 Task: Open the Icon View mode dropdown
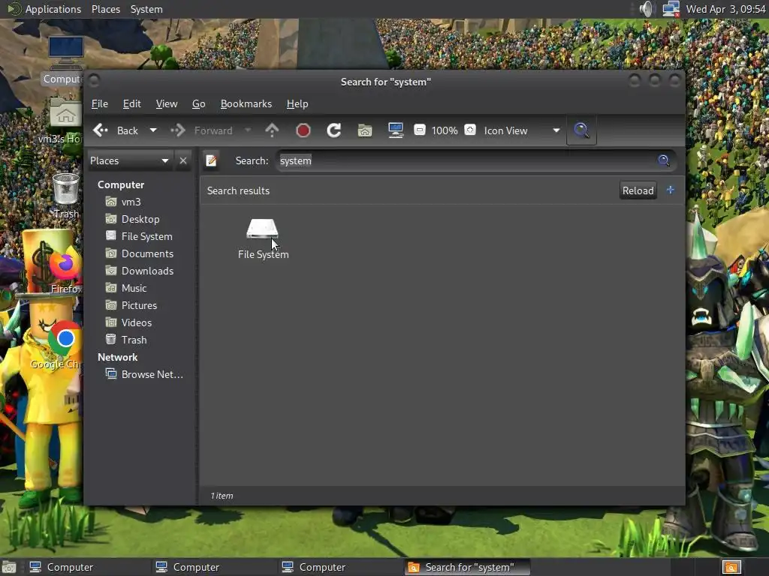click(x=521, y=130)
